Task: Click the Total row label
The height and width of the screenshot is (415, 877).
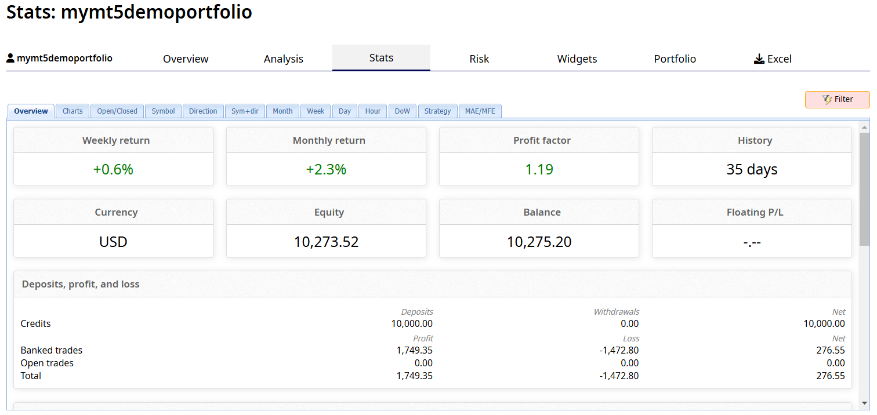Action: [31, 376]
